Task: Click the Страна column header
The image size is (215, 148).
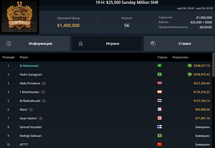Action: click(162, 57)
